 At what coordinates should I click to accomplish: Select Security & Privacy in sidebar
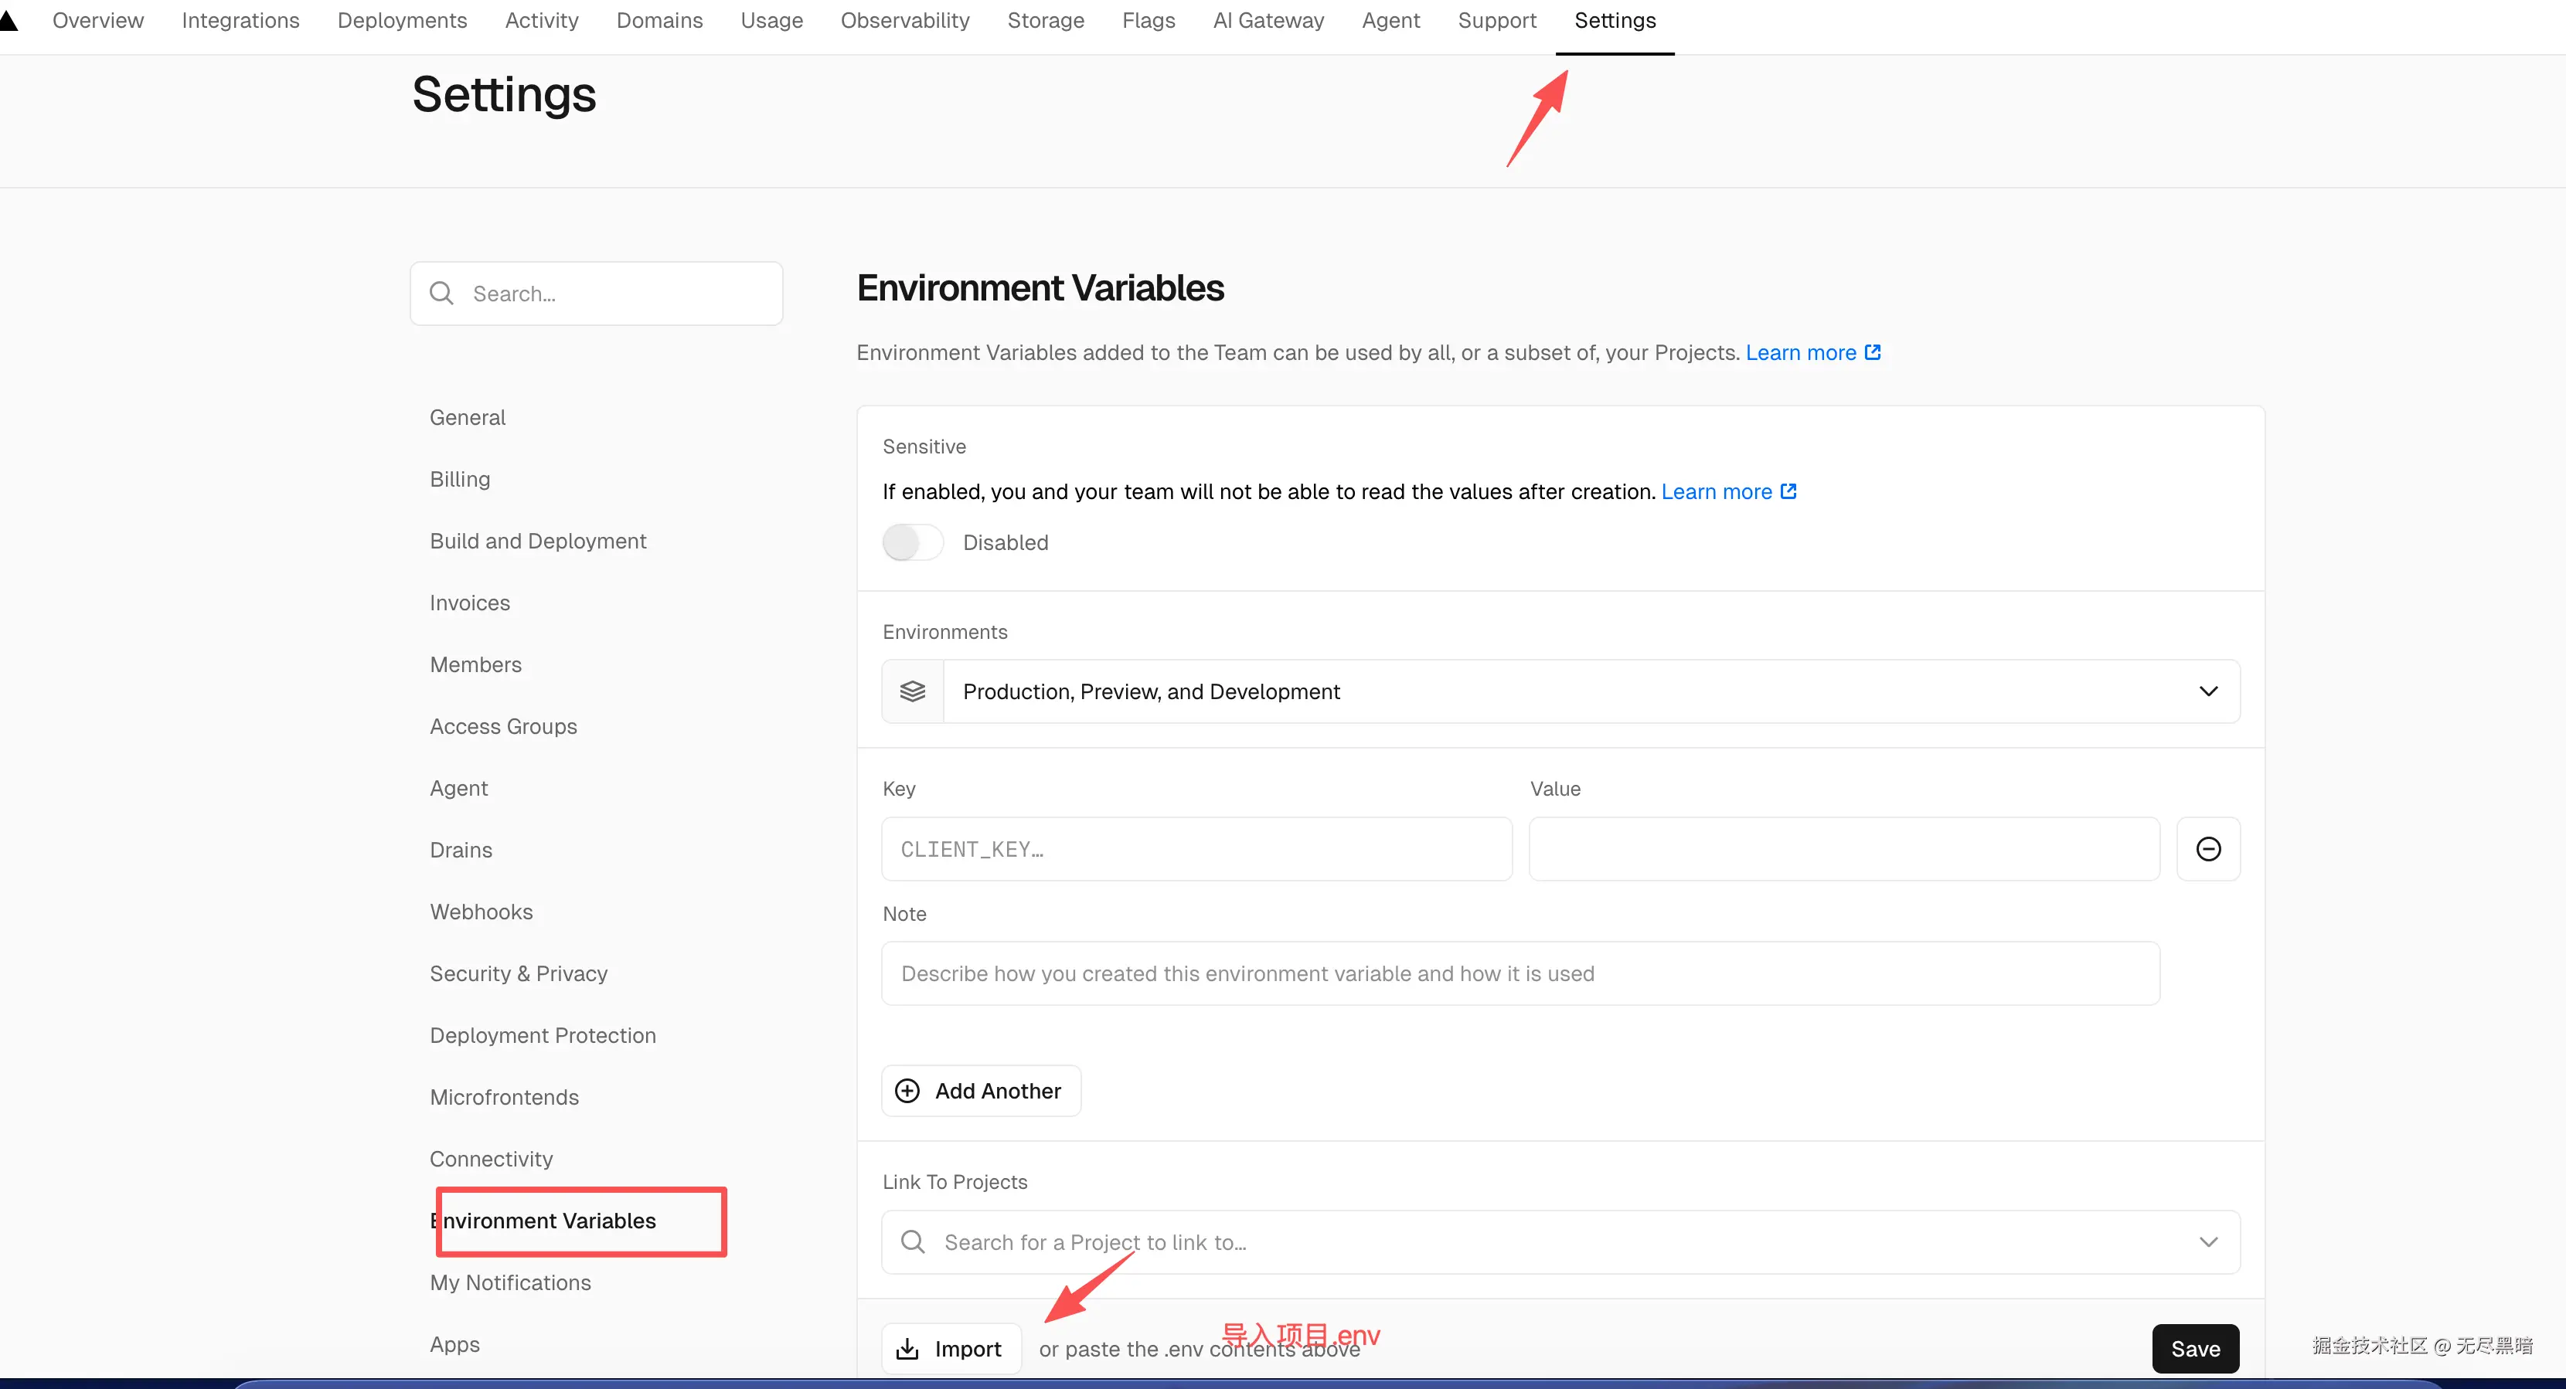[518, 973]
